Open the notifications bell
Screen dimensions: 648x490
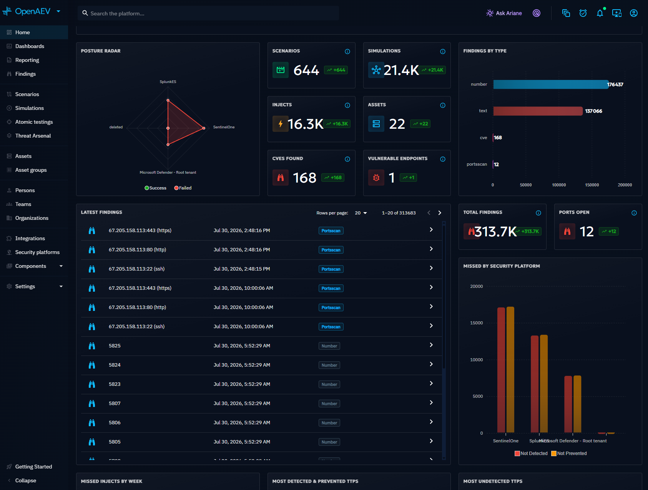600,13
